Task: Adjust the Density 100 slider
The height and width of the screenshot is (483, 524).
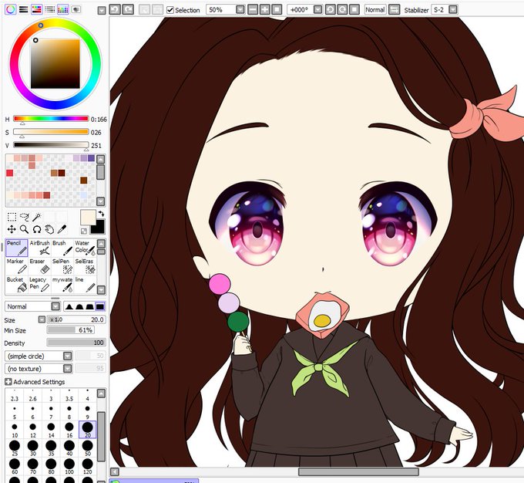Action: 76,343
